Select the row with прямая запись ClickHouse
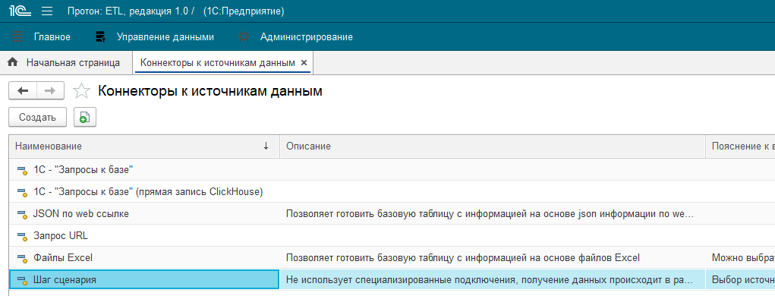775x296 pixels. tap(392, 192)
